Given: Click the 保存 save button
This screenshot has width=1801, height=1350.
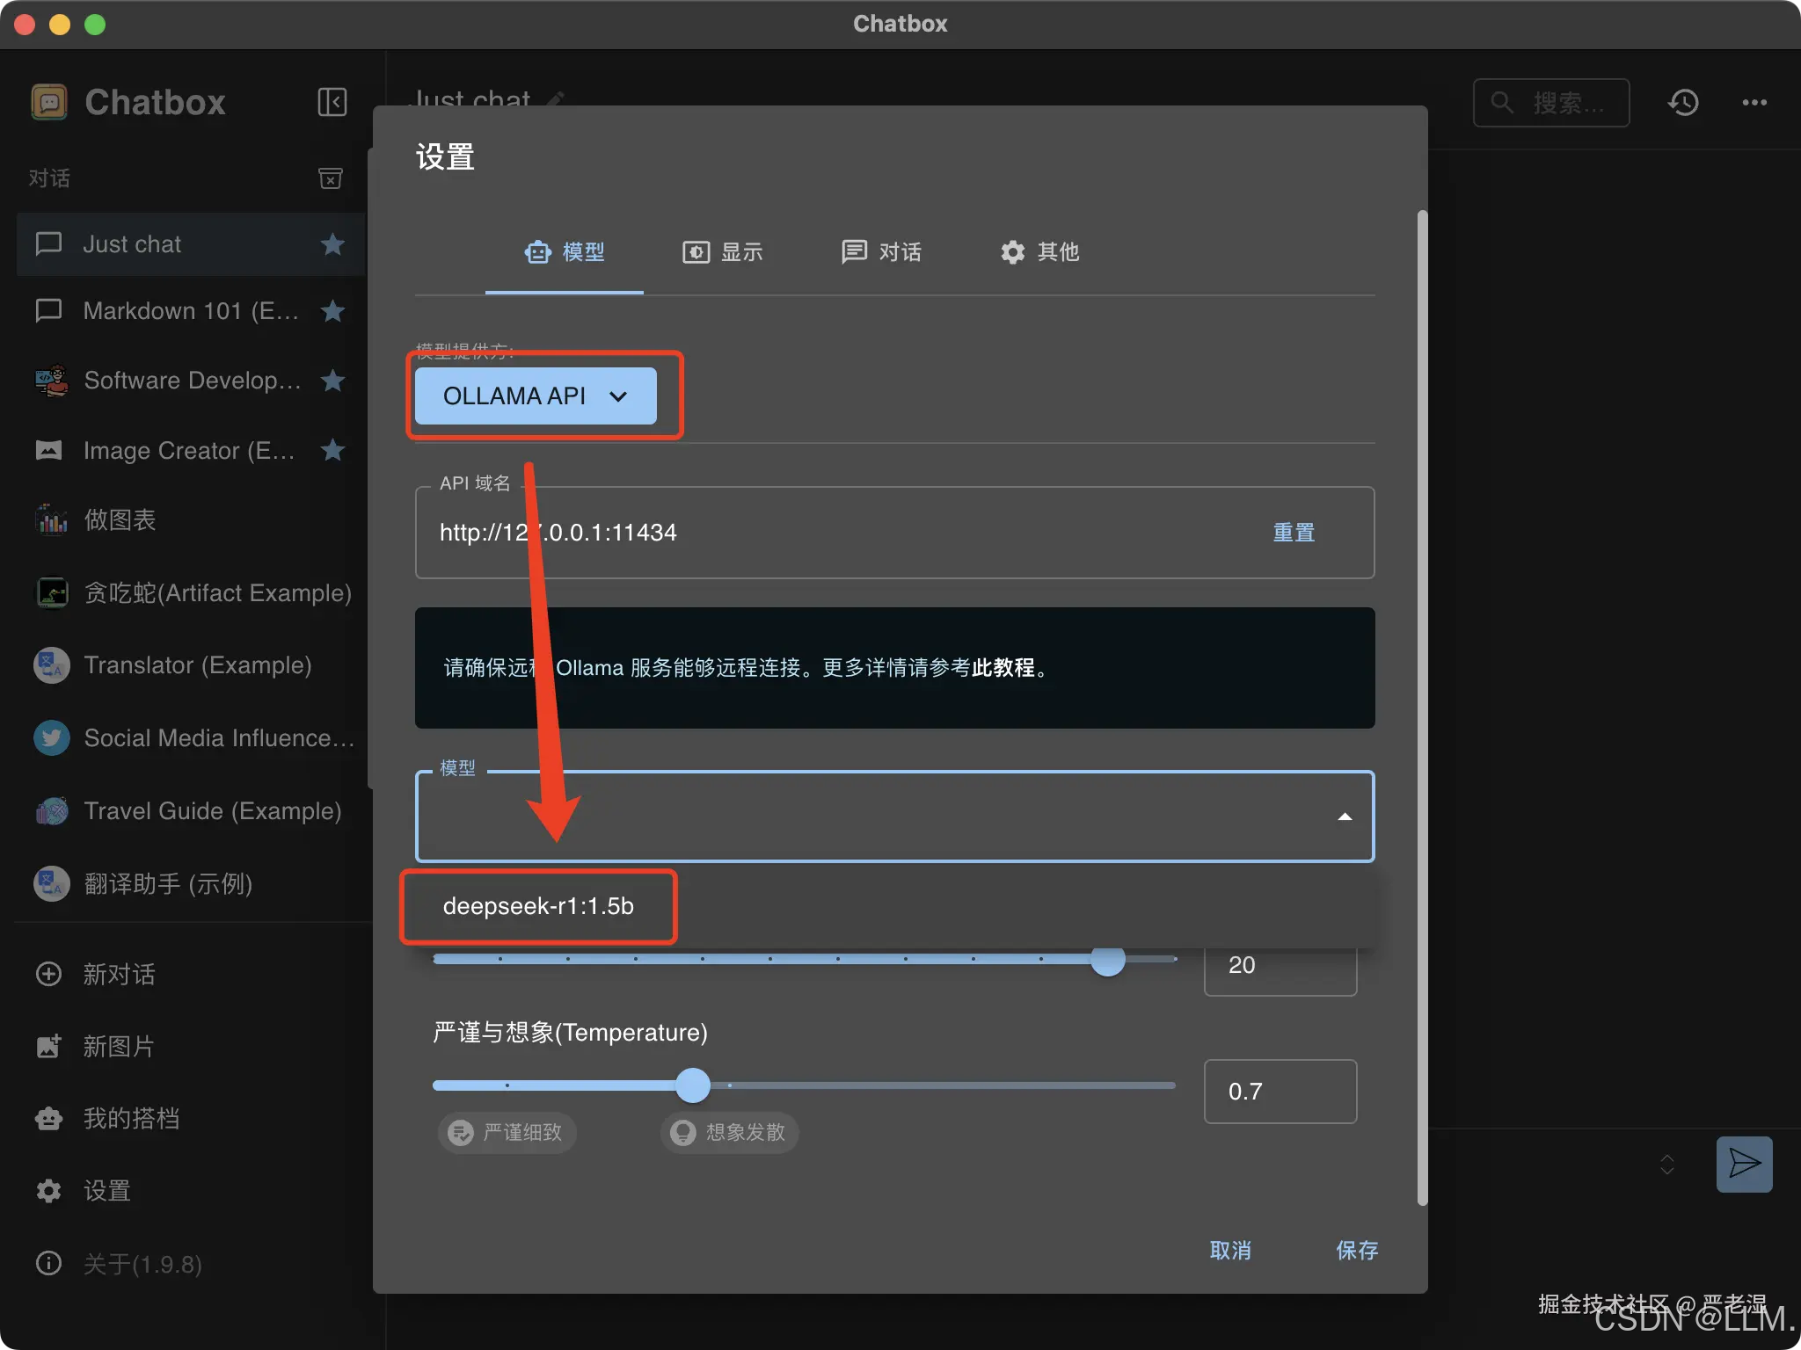Looking at the screenshot, I should point(1356,1250).
